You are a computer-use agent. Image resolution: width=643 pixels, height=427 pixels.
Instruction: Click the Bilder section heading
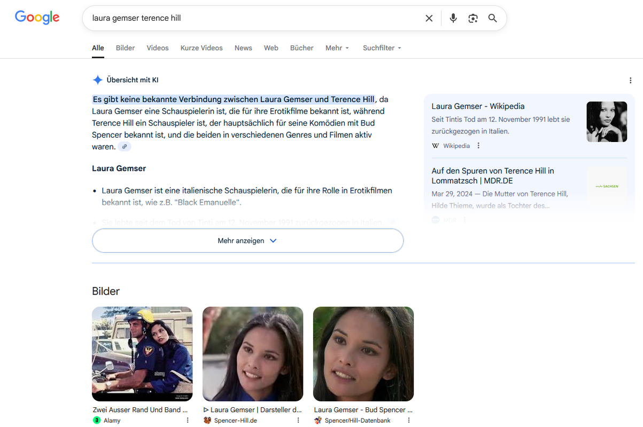click(106, 291)
